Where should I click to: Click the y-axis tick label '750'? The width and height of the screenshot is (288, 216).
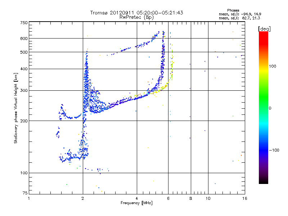[x=24, y=23]
